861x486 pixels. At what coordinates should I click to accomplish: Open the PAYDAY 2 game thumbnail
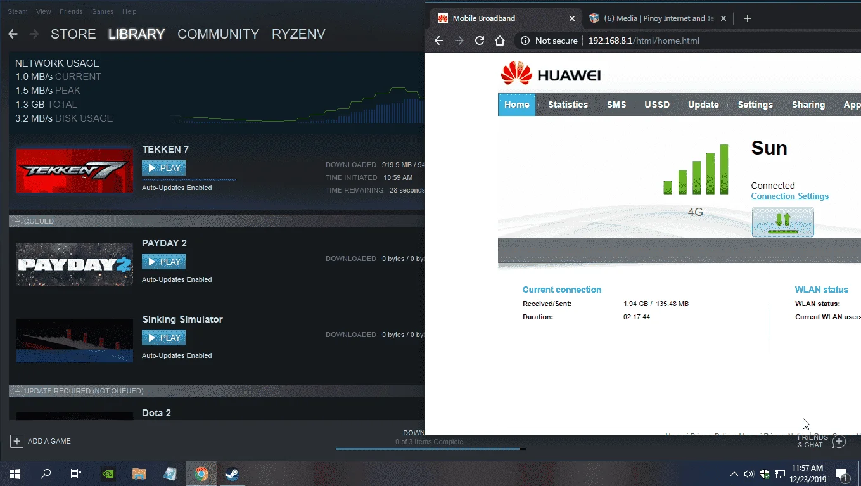[75, 264]
